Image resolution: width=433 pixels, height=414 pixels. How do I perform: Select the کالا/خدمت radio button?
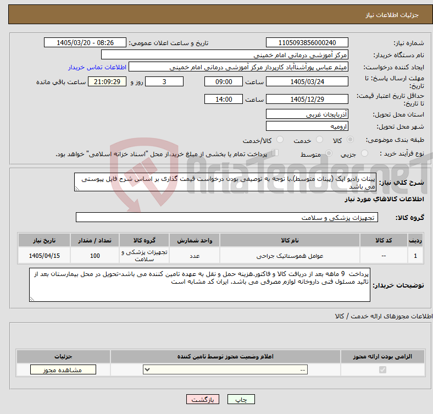point(280,140)
